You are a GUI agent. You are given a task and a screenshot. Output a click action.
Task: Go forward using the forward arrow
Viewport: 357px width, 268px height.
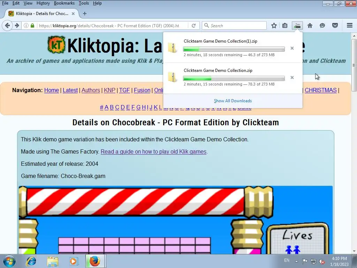point(17,25)
